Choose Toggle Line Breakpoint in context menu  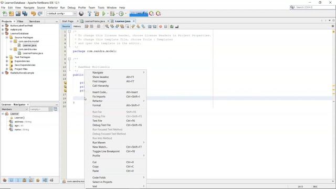116,151
